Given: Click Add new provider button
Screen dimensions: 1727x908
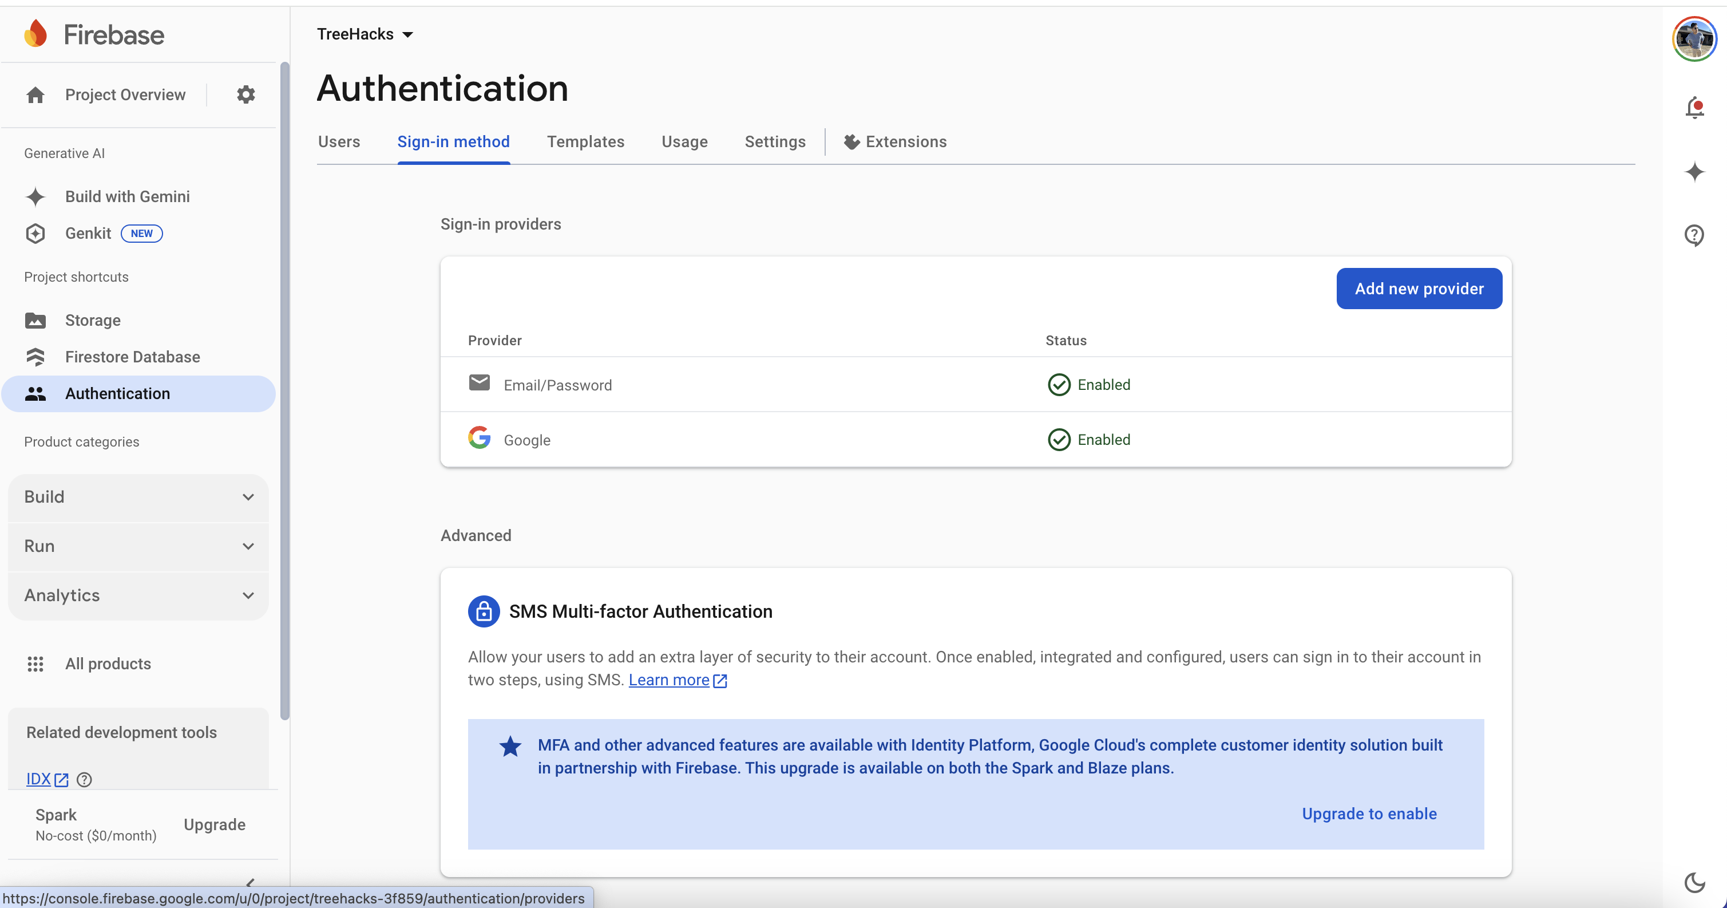Looking at the screenshot, I should 1419,289.
